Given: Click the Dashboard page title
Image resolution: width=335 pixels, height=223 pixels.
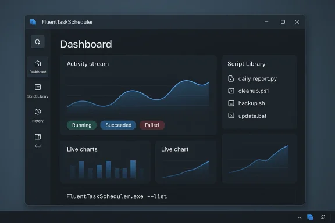Looking at the screenshot, I should point(86,44).
